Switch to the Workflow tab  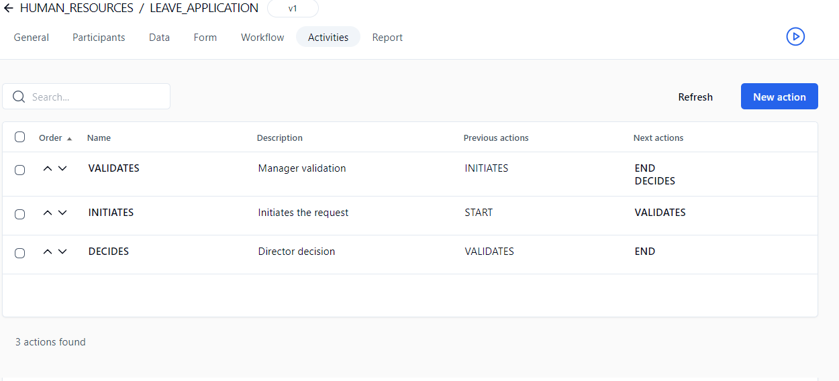click(x=262, y=38)
